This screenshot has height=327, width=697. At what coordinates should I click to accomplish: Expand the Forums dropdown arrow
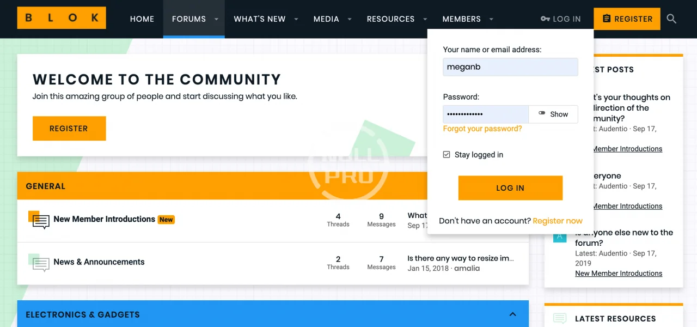(216, 19)
